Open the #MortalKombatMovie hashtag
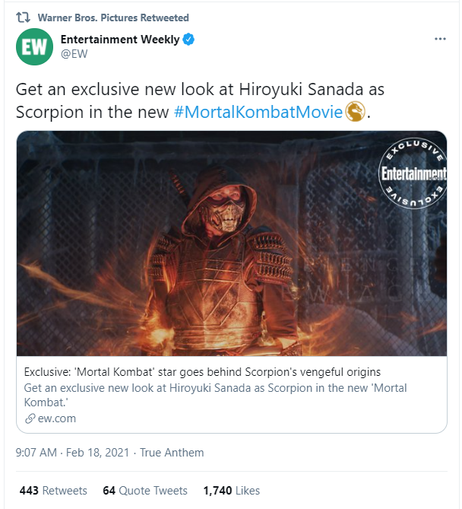462x509 pixels. coord(258,112)
